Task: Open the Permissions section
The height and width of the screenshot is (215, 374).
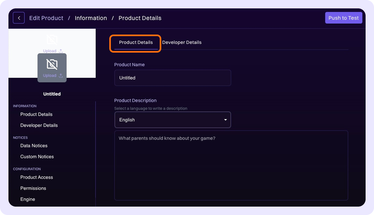Action: [33, 188]
